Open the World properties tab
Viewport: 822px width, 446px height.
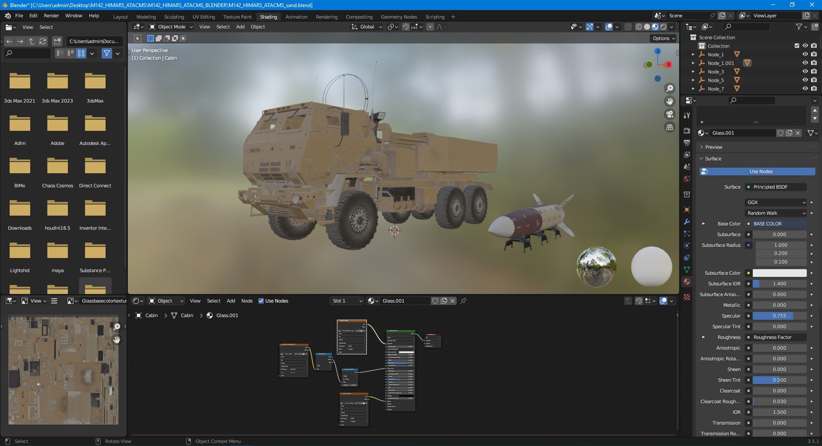(687, 179)
